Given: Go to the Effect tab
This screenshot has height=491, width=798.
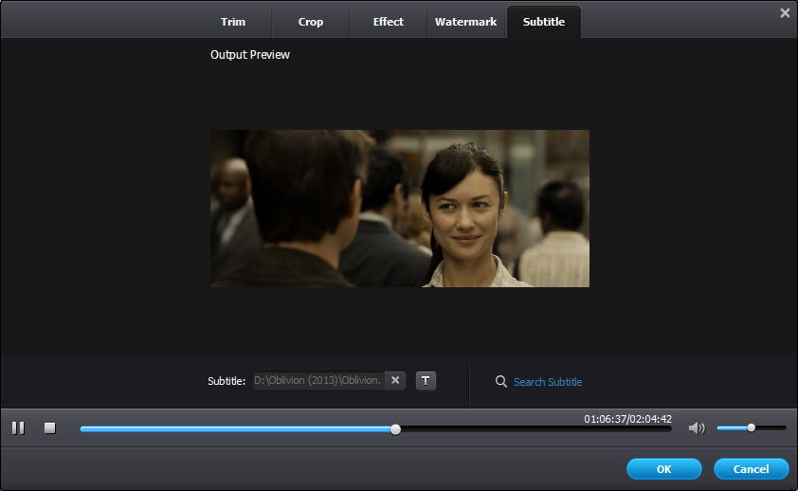Looking at the screenshot, I should [389, 22].
